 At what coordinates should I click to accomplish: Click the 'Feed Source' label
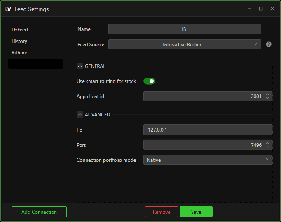(91, 44)
